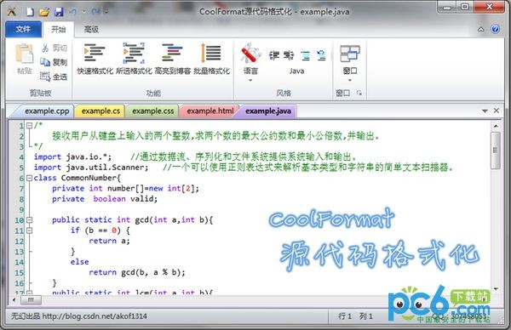
Task: Click the 功能 group label
Action: coord(153,93)
